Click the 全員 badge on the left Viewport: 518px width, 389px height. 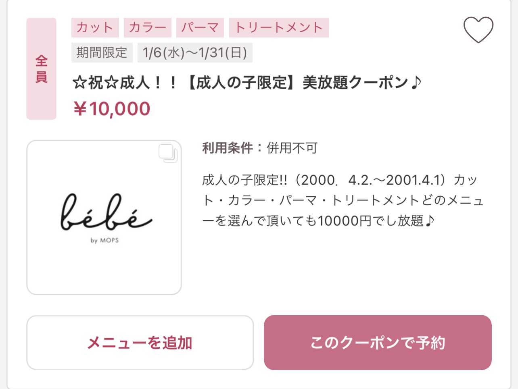coord(41,69)
